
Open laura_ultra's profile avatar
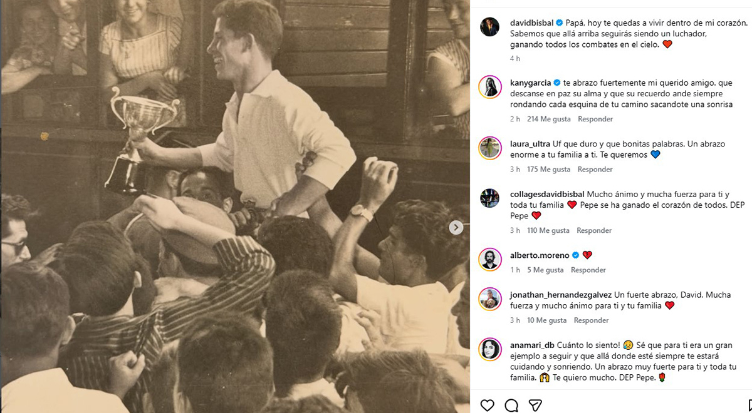click(489, 148)
